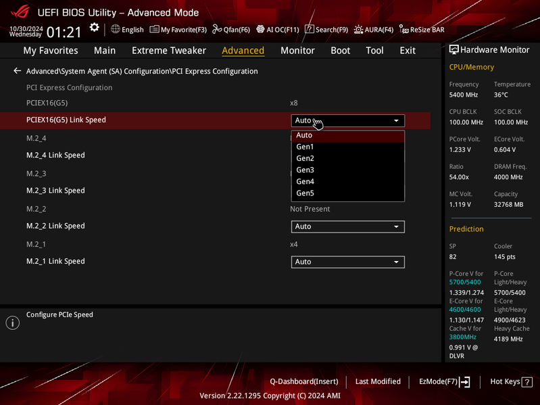Select the M.2_1 Link Speed row label

click(55, 262)
